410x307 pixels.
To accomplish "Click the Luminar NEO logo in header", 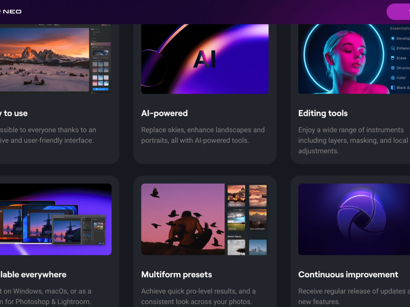I will point(10,11).
